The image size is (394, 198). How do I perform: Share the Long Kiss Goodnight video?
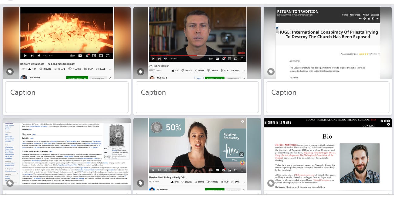(60, 69)
